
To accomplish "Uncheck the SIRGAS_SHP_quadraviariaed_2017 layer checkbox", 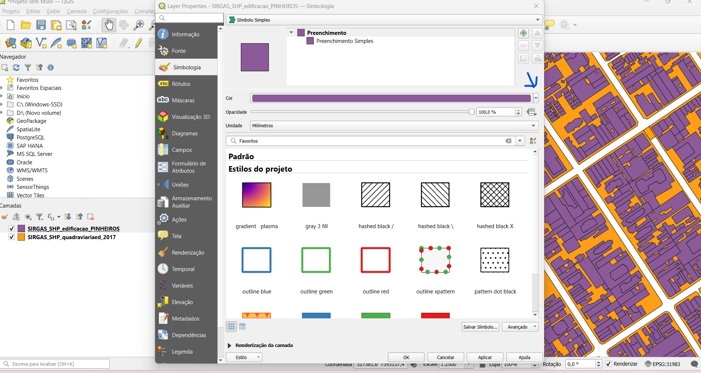I will pyautogui.click(x=11, y=237).
